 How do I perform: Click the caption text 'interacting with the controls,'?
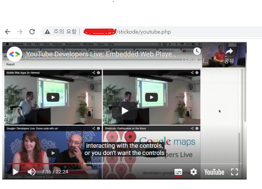(125, 146)
